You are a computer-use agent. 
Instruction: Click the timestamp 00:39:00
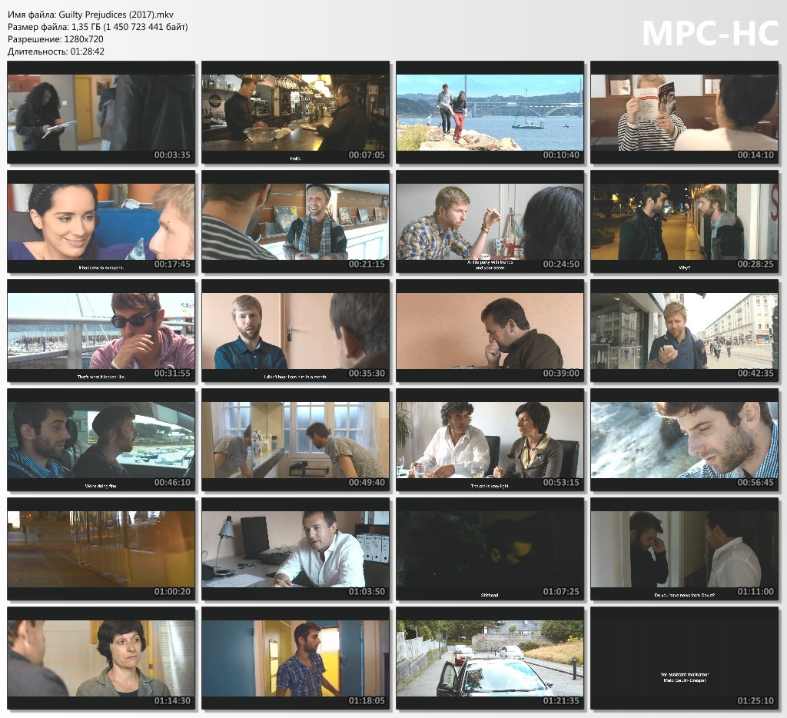tap(561, 374)
